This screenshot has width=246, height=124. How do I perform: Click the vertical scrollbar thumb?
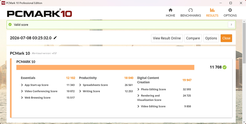point(244,43)
